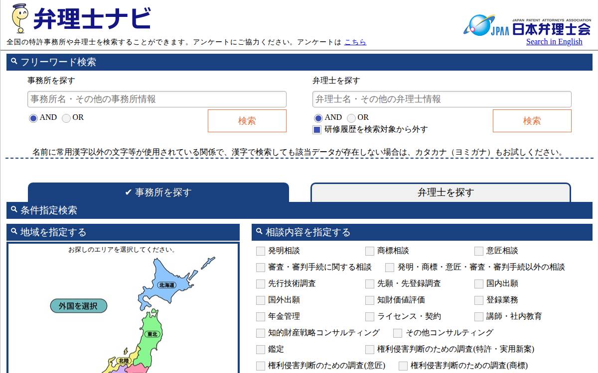This screenshot has width=598, height=373.
Task: Check the 鑑定 checkbox
Action: coord(261,350)
